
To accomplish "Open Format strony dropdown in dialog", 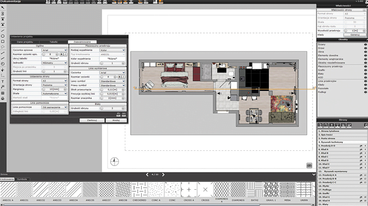I will (x=54, y=81).
